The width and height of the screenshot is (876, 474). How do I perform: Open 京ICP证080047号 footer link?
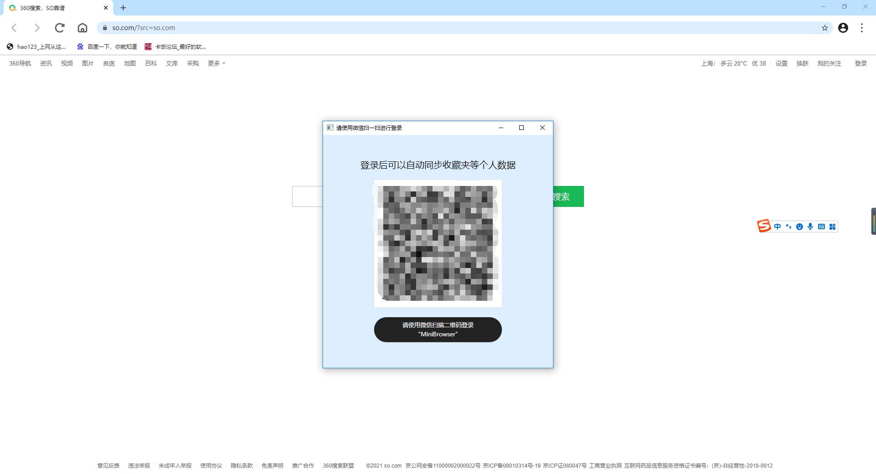click(565, 466)
